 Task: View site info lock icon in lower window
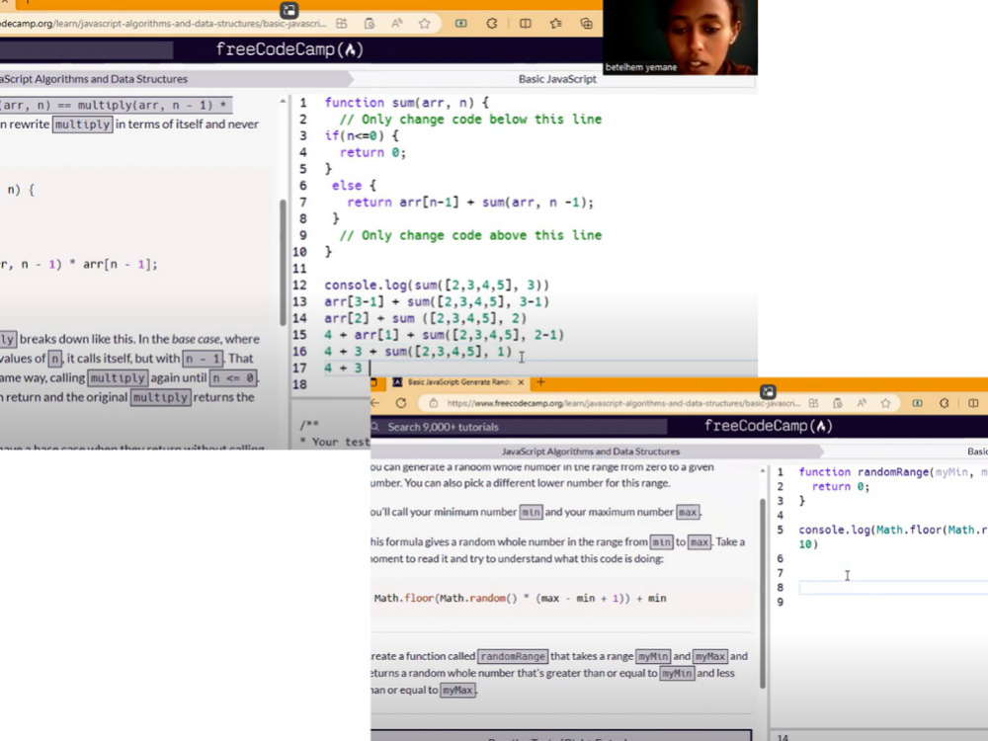pyautogui.click(x=433, y=403)
